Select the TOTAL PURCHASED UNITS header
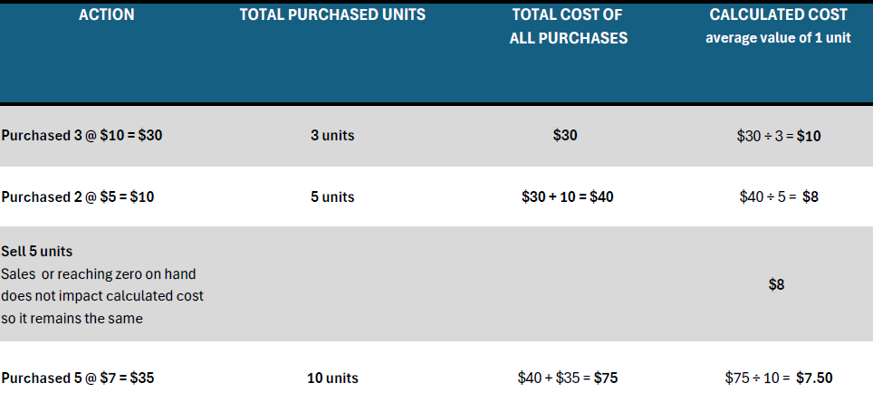The height and width of the screenshot is (412, 873). click(x=332, y=15)
